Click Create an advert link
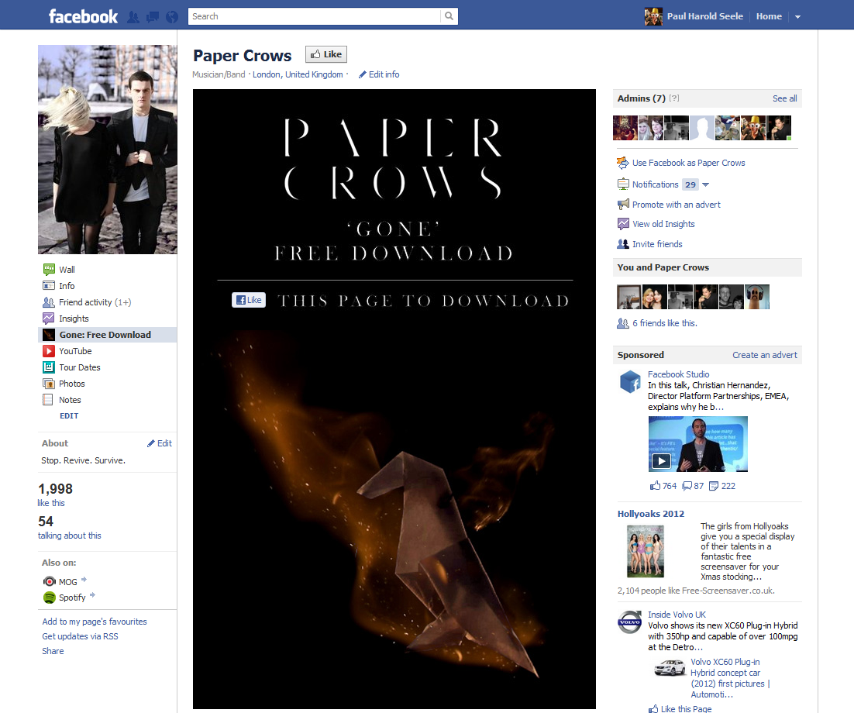This screenshot has width=854, height=713. pos(765,355)
